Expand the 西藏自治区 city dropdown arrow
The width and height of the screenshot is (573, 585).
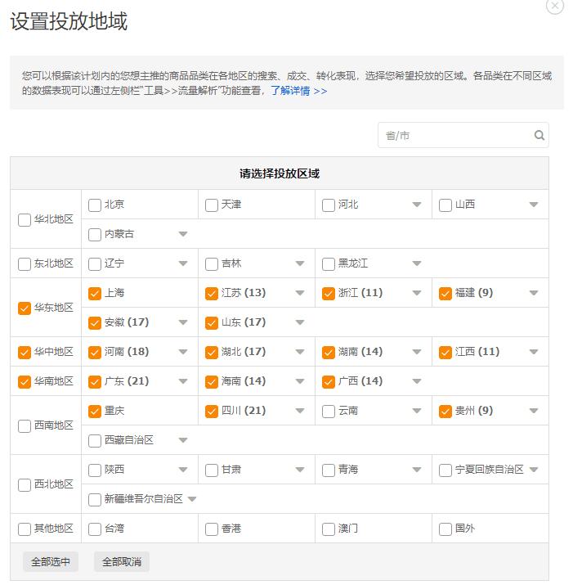[x=182, y=440]
